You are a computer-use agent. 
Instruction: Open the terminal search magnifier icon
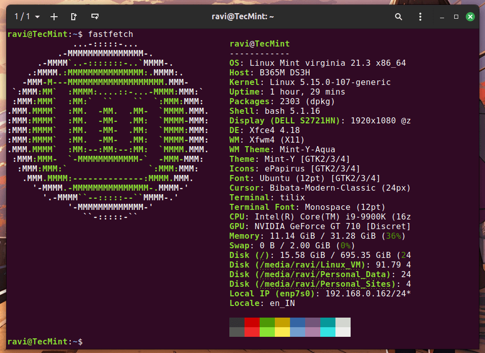(399, 17)
